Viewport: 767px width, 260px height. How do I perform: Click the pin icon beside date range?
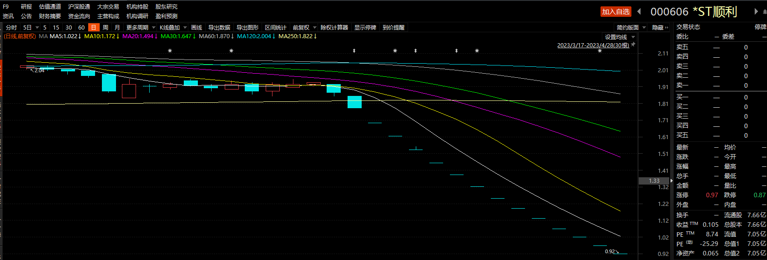pyautogui.click(x=633, y=45)
